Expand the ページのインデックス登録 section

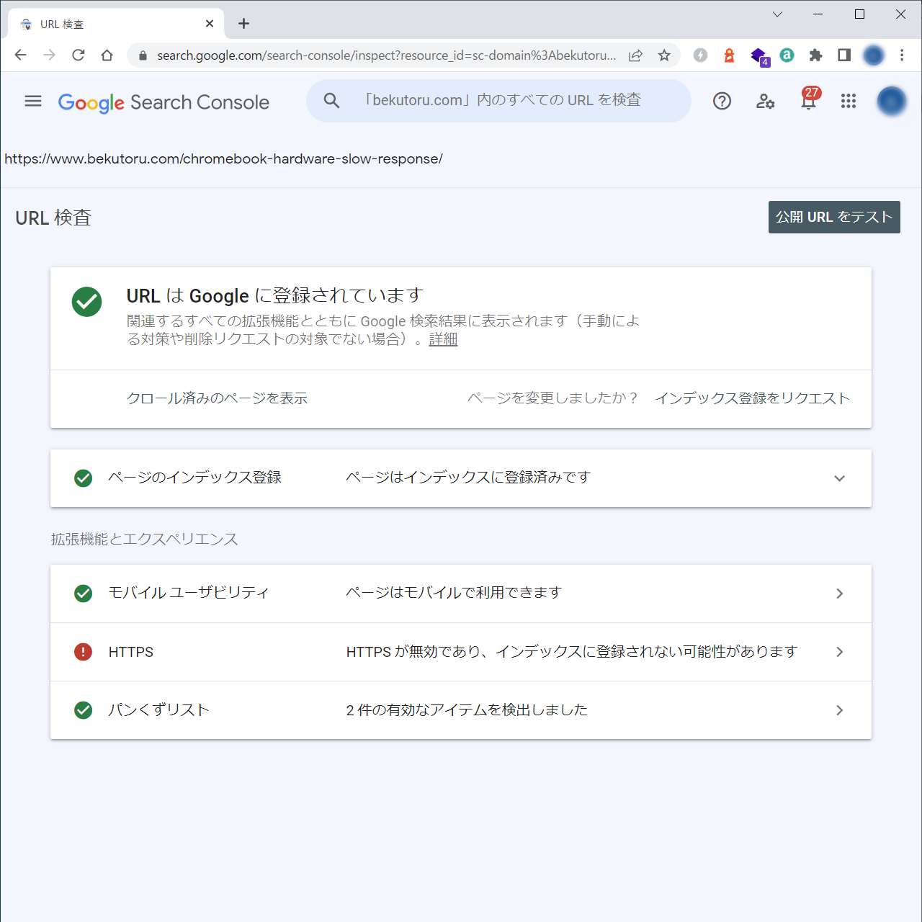click(839, 478)
